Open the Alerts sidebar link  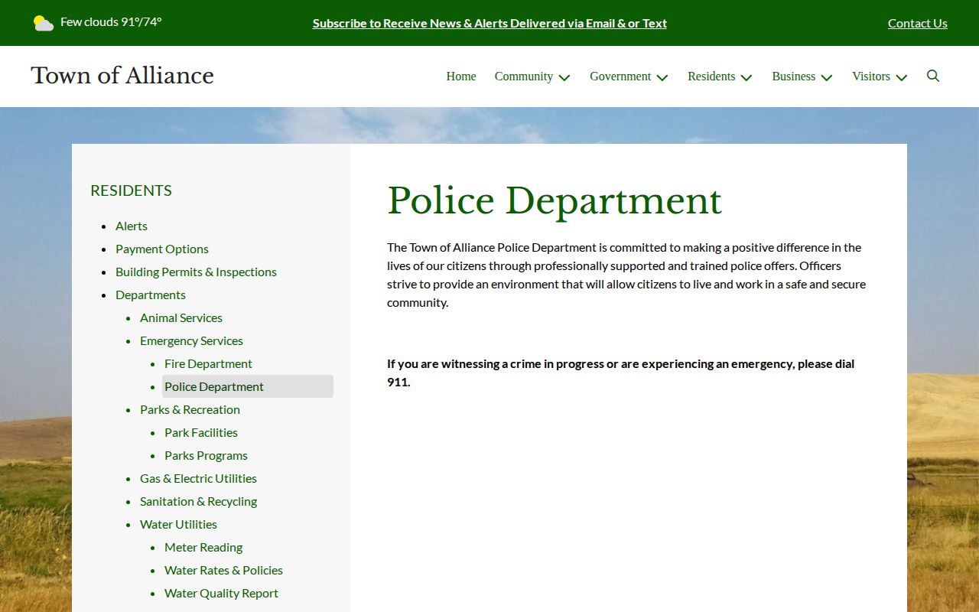[132, 226]
